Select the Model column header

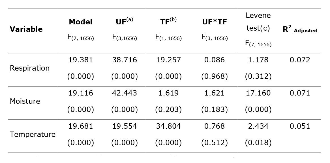(x=80, y=22)
